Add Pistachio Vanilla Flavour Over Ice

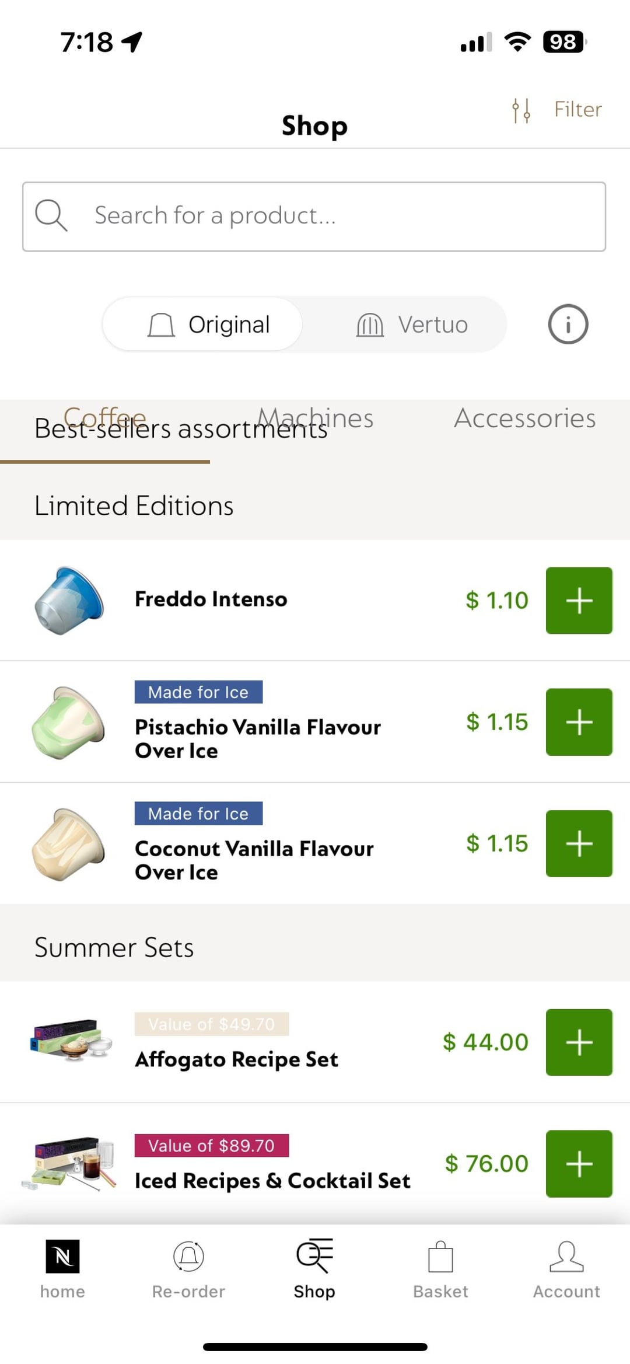[x=579, y=722]
